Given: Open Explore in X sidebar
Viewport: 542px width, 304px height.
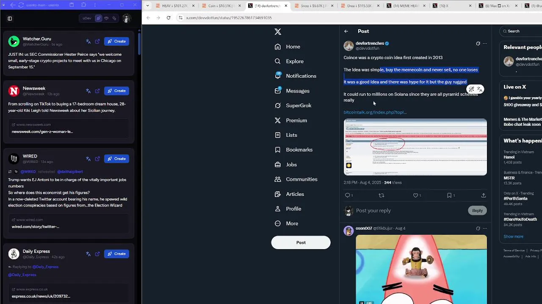Looking at the screenshot, I should coord(290,61).
